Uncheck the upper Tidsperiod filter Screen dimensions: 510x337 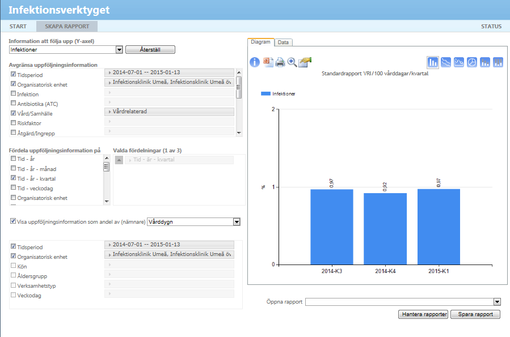tap(14, 74)
